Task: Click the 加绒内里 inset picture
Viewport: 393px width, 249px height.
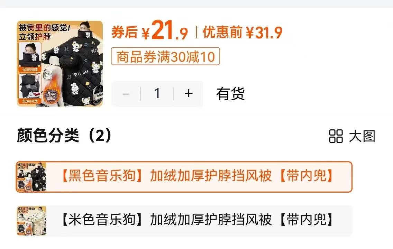Action: pyautogui.click(x=30, y=89)
